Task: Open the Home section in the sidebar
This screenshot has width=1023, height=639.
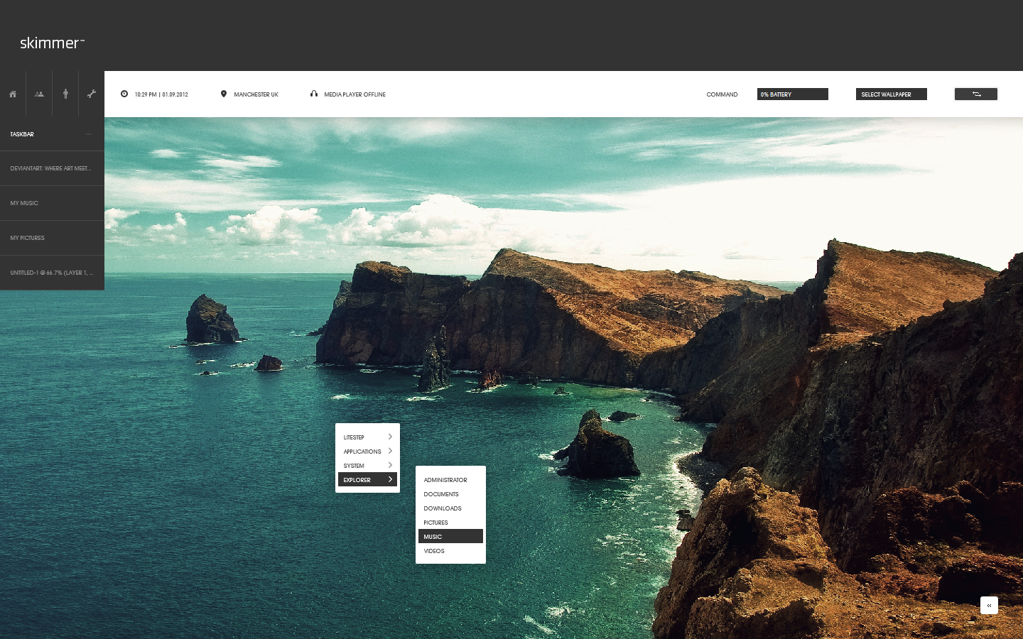Action: (x=13, y=93)
